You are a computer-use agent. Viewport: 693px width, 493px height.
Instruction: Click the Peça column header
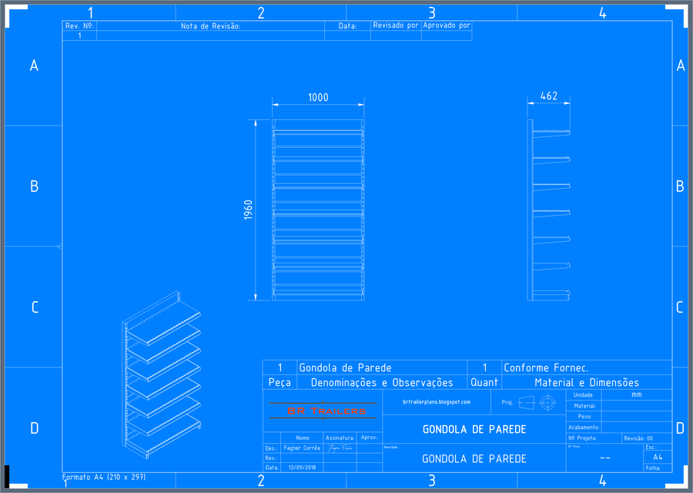(x=280, y=382)
